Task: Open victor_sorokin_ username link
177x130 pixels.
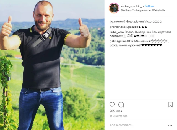Action: [131, 6]
